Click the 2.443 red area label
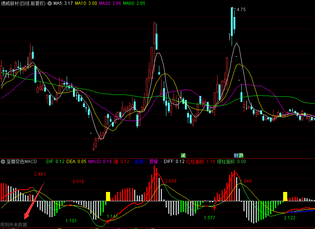This screenshot has height=229, width=315. [x=40, y=174]
